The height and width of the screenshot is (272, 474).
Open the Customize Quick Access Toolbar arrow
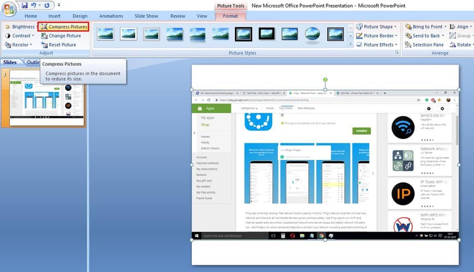pos(59,5)
